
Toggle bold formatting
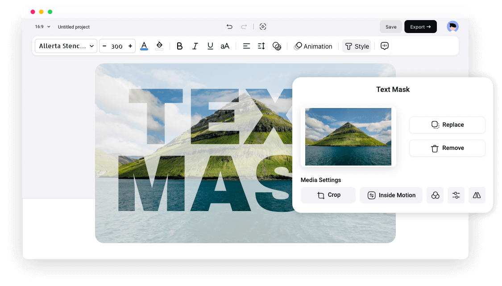[x=180, y=46]
